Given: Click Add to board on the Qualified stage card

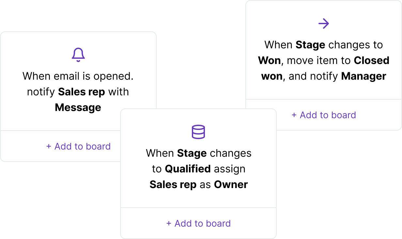Looking at the screenshot, I should click(198, 223).
